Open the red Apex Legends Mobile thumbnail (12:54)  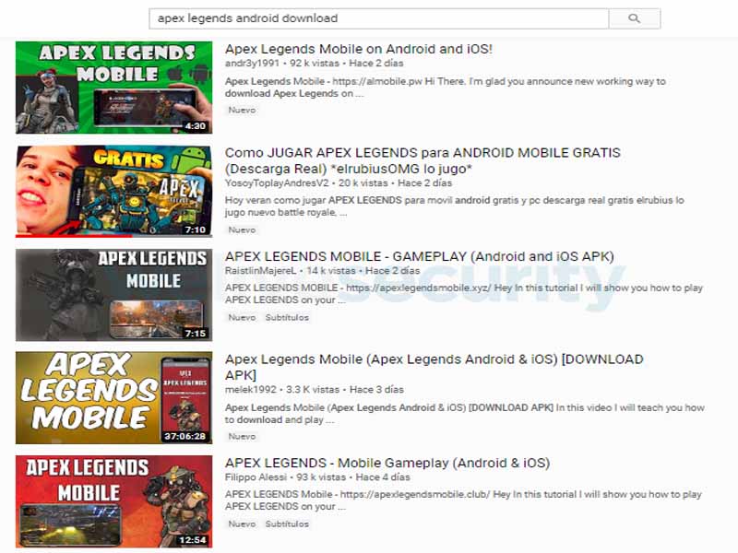[x=113, y=501]
